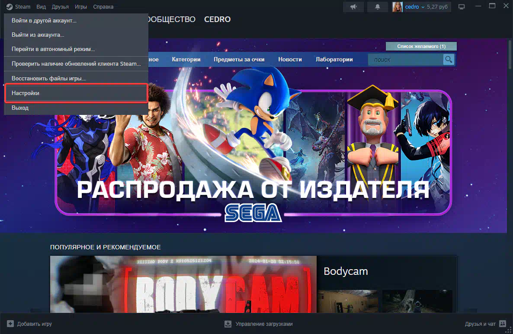Click the Bodycam featured game image
This screenshot has height=334, width=513.
(183, 284)
